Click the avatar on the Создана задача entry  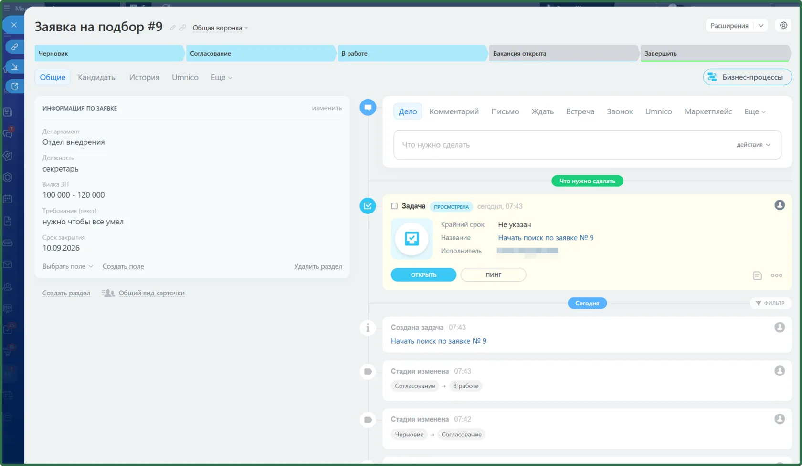click(x=780, y=327)
